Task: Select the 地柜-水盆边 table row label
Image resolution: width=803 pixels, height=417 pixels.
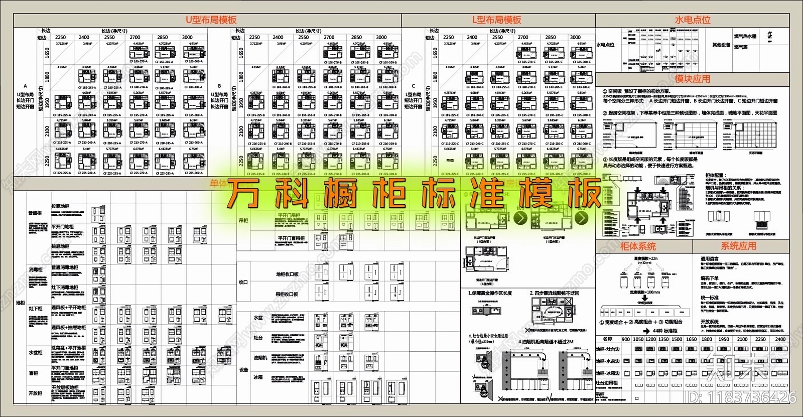Action: 607,361
